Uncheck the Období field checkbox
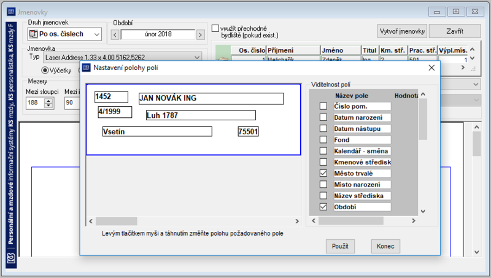 pyautogui.click(x=323, y=207)
